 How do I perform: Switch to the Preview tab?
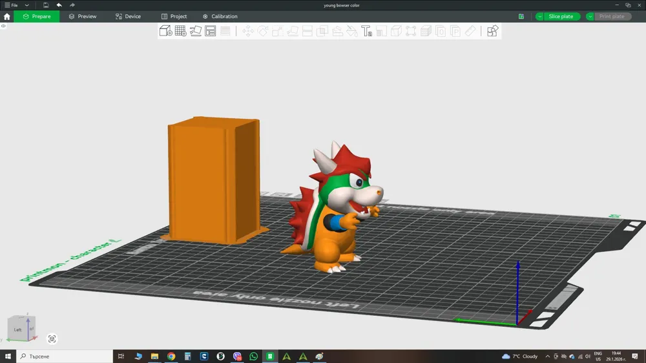click(83, 17)
